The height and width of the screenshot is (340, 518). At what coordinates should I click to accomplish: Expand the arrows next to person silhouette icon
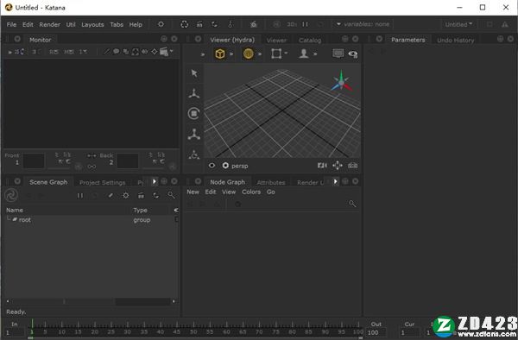click(x=315, y=54)
